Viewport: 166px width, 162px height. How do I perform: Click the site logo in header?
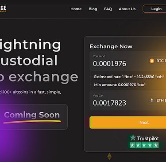point(3,9)
